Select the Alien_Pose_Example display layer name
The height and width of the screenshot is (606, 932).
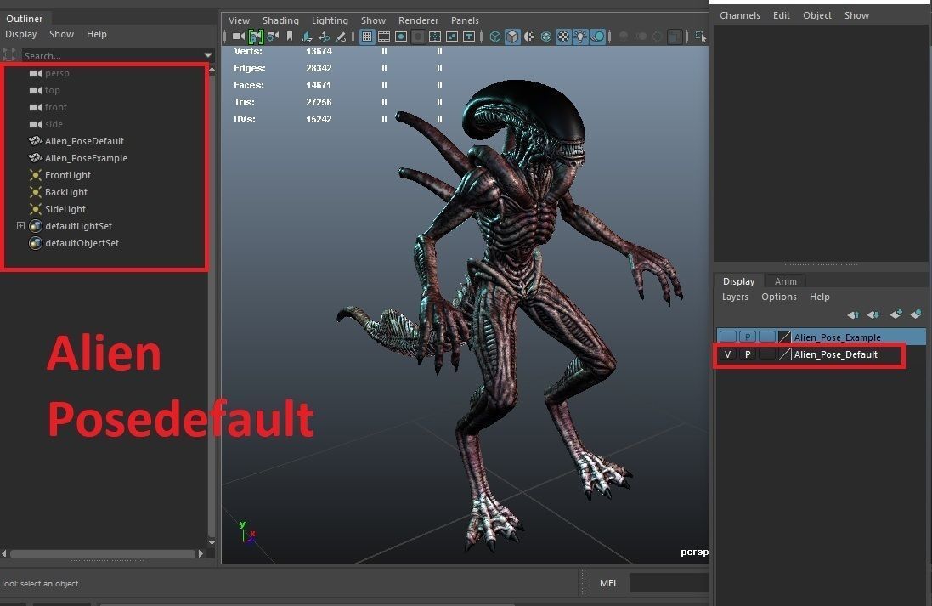(x=837, y=337)
